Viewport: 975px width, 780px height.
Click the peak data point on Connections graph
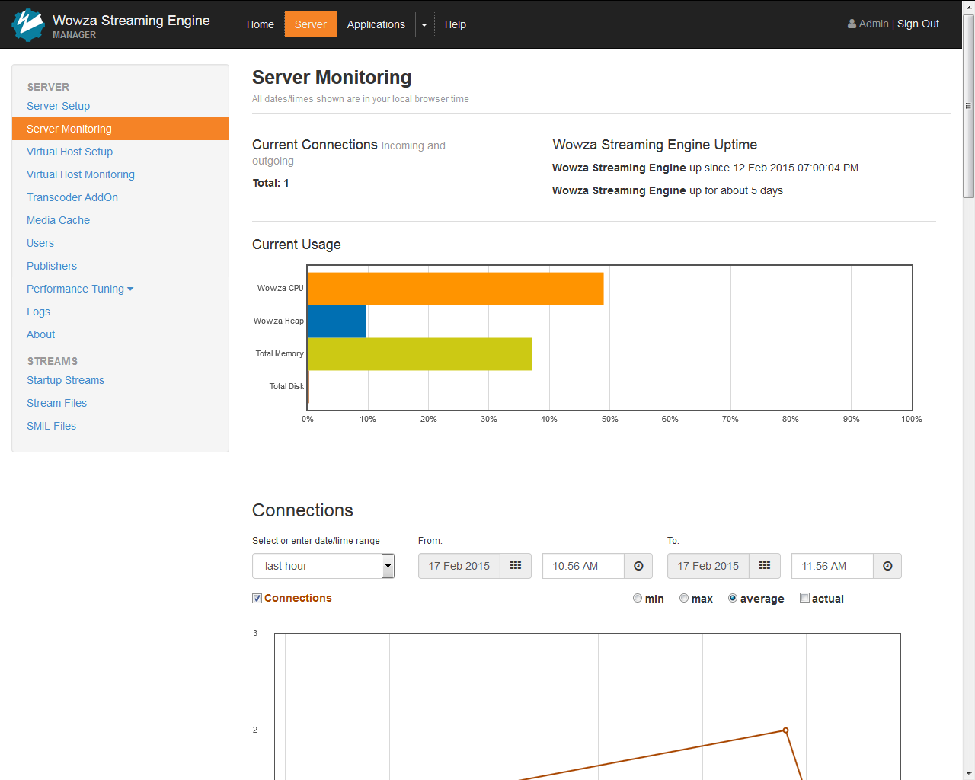(785, 730)
